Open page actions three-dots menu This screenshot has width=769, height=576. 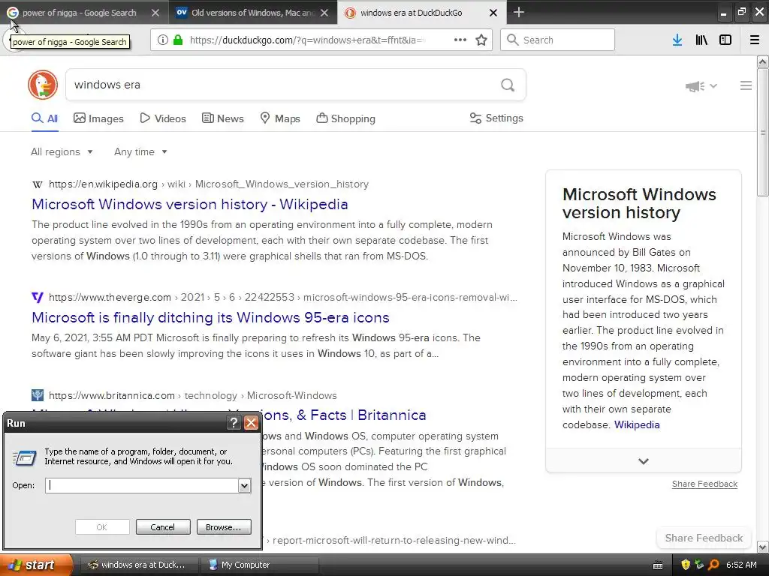point(460,40)
